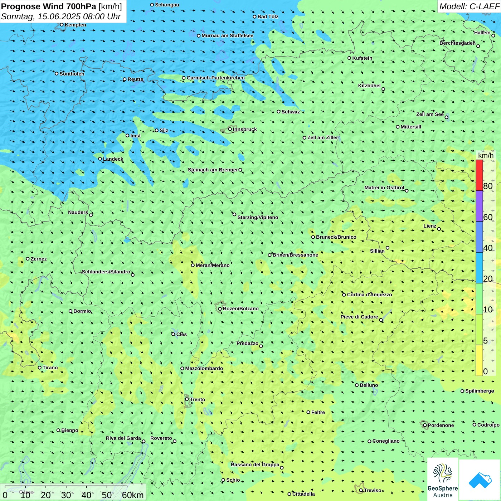Click the 'Steinach am Brenner' label

click(x=213, y=170)
